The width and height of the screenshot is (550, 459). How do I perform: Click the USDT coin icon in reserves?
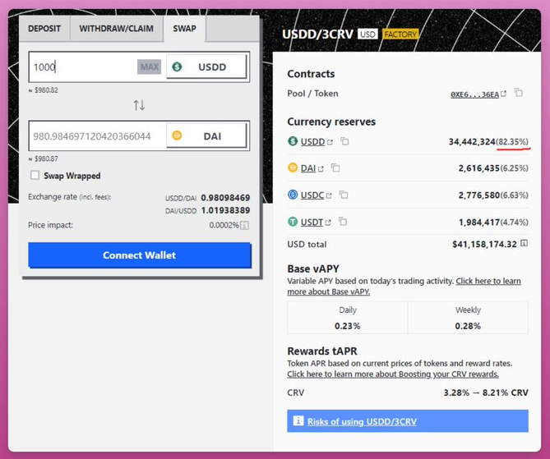click(293, 222)
